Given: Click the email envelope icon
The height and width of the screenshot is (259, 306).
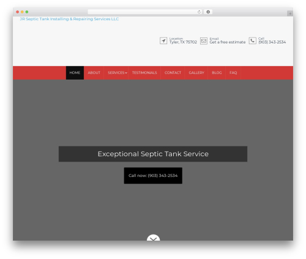Looking at the screenshot, I should (204, 40).
